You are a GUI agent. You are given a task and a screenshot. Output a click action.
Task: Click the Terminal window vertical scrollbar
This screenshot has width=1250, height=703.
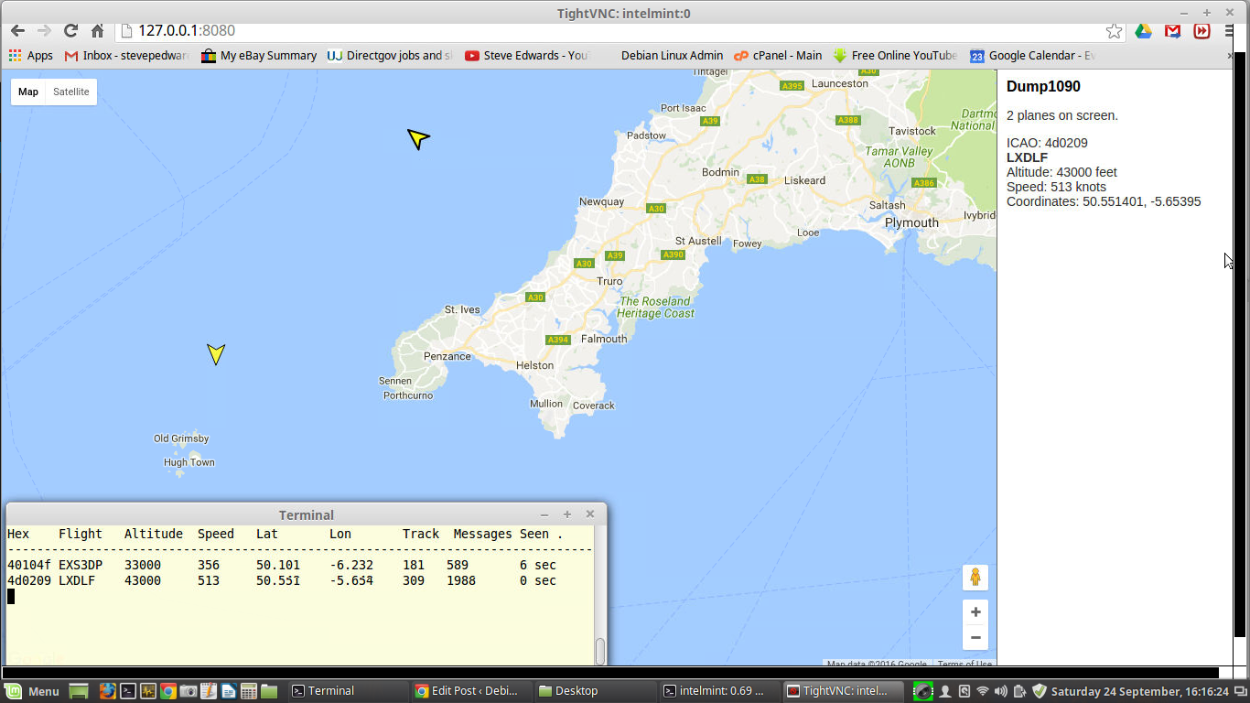pyautogui.click(x=600, y=651)
